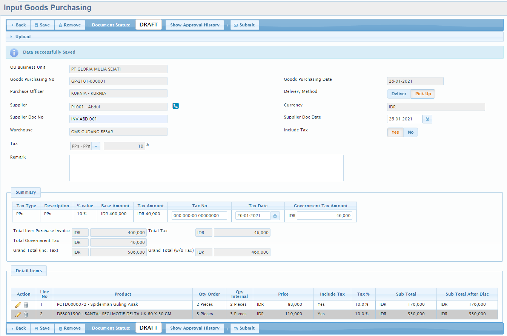The width and height of the screenshot is (507, 336).
Task: Set Delivery Method to Pick Up
Action: (423, 94)
